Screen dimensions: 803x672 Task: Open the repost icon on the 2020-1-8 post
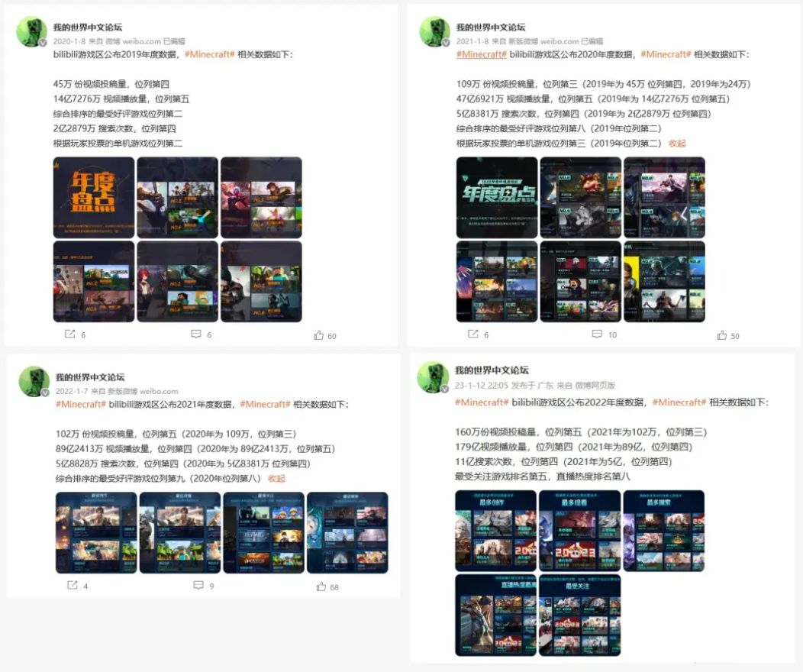pos(69,334)
